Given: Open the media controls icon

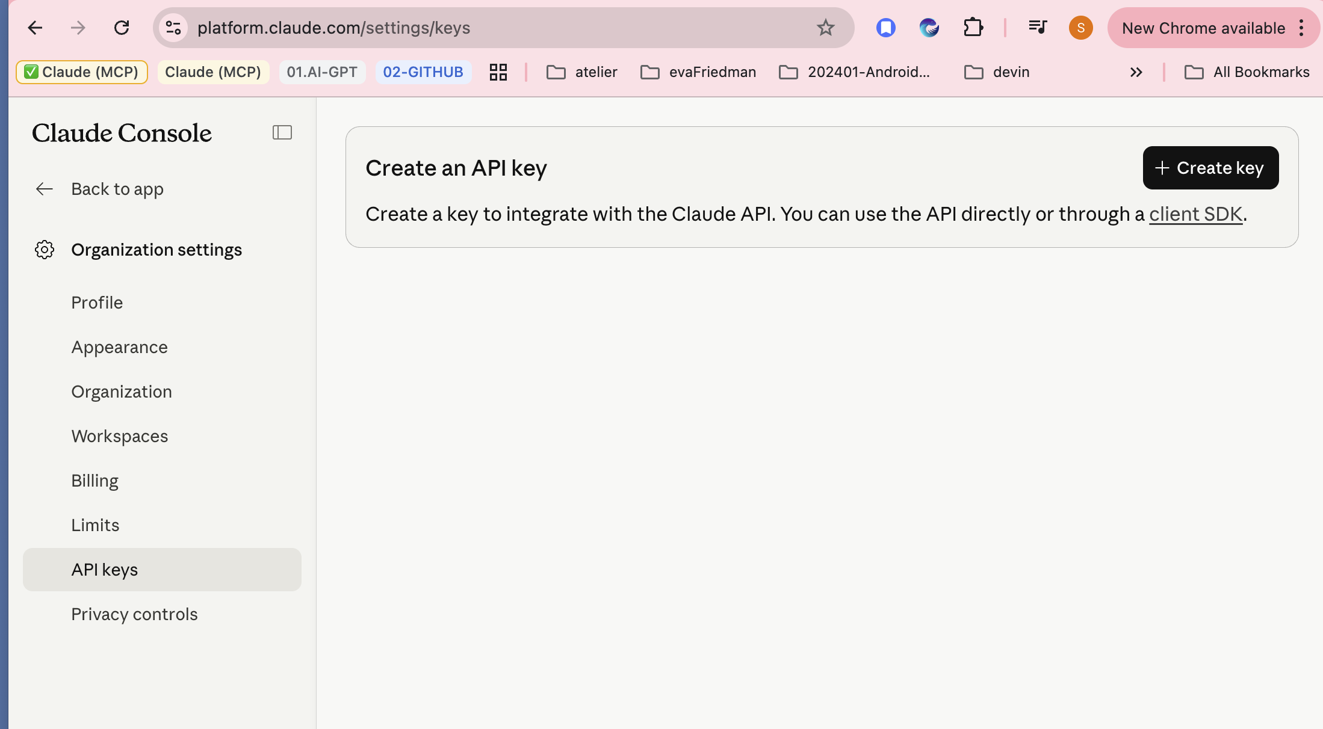Looking at the screenshot, I should 1038,28.
